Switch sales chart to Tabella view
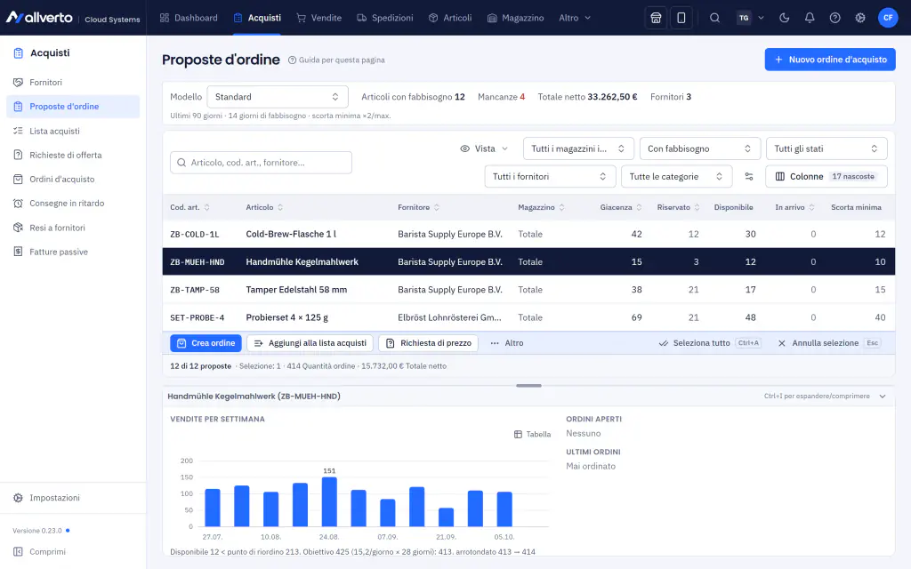This screenshot has height=569, width=911. pos(532,434)
